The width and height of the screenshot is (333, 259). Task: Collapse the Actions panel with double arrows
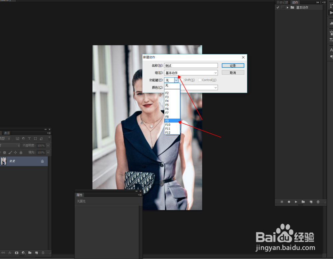point(318,2)
